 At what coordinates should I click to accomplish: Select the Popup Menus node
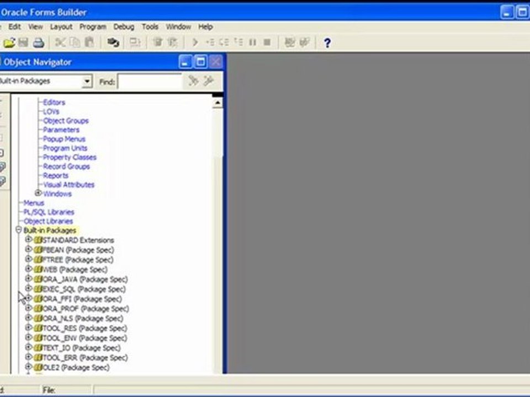click(64, 139)
